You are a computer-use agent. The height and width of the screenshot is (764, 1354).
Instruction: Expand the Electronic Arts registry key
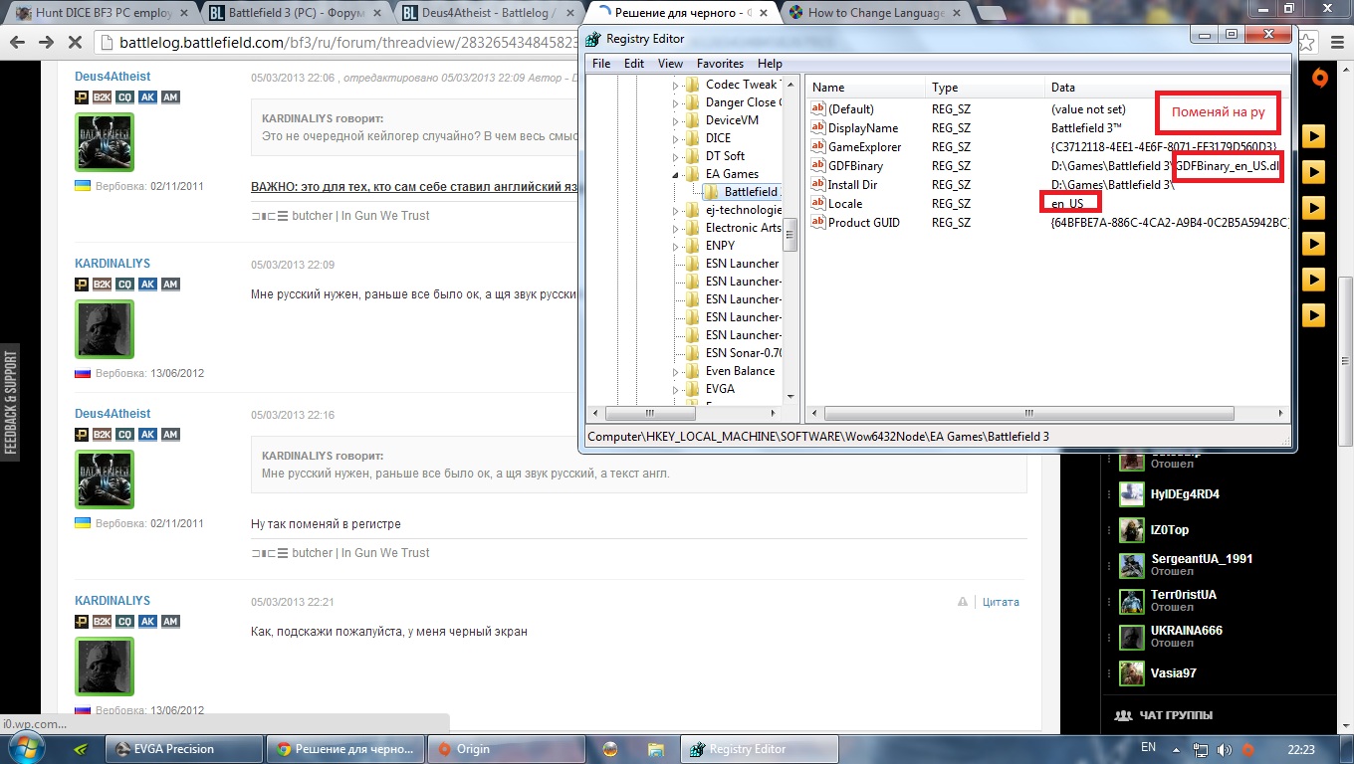click(x=675, y=228)
